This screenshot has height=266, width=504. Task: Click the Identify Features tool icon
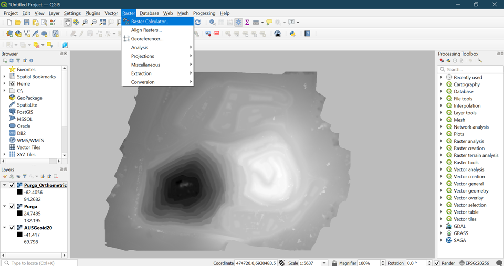click(x=212, y=23)
